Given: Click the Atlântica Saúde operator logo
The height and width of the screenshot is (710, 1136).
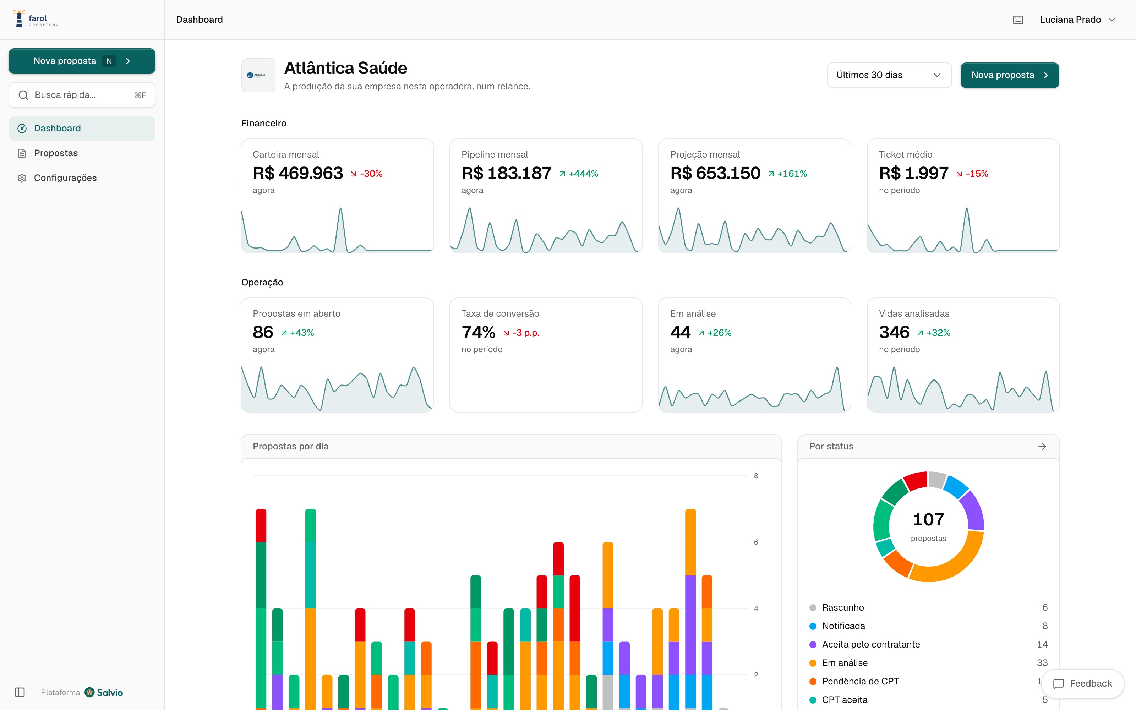Looking at the screenshot, I should tap(258, 75).
